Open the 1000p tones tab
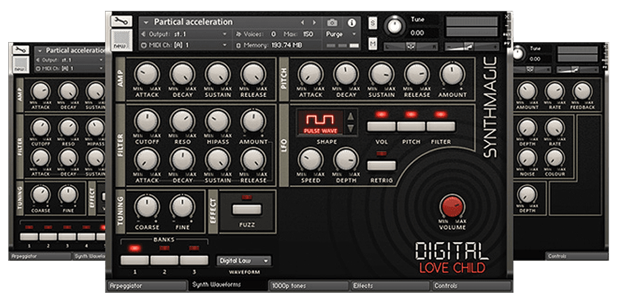 310,286
